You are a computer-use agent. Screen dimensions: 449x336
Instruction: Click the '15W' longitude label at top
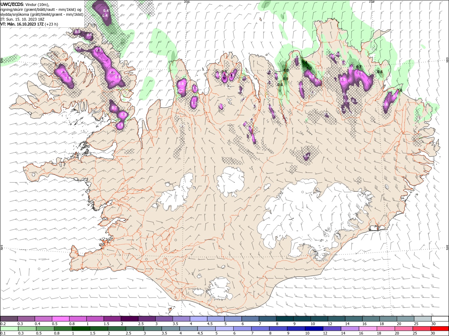[371, 2]
